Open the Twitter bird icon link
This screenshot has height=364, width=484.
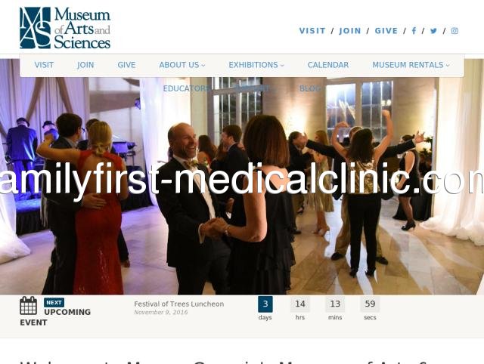coord(433,31)
